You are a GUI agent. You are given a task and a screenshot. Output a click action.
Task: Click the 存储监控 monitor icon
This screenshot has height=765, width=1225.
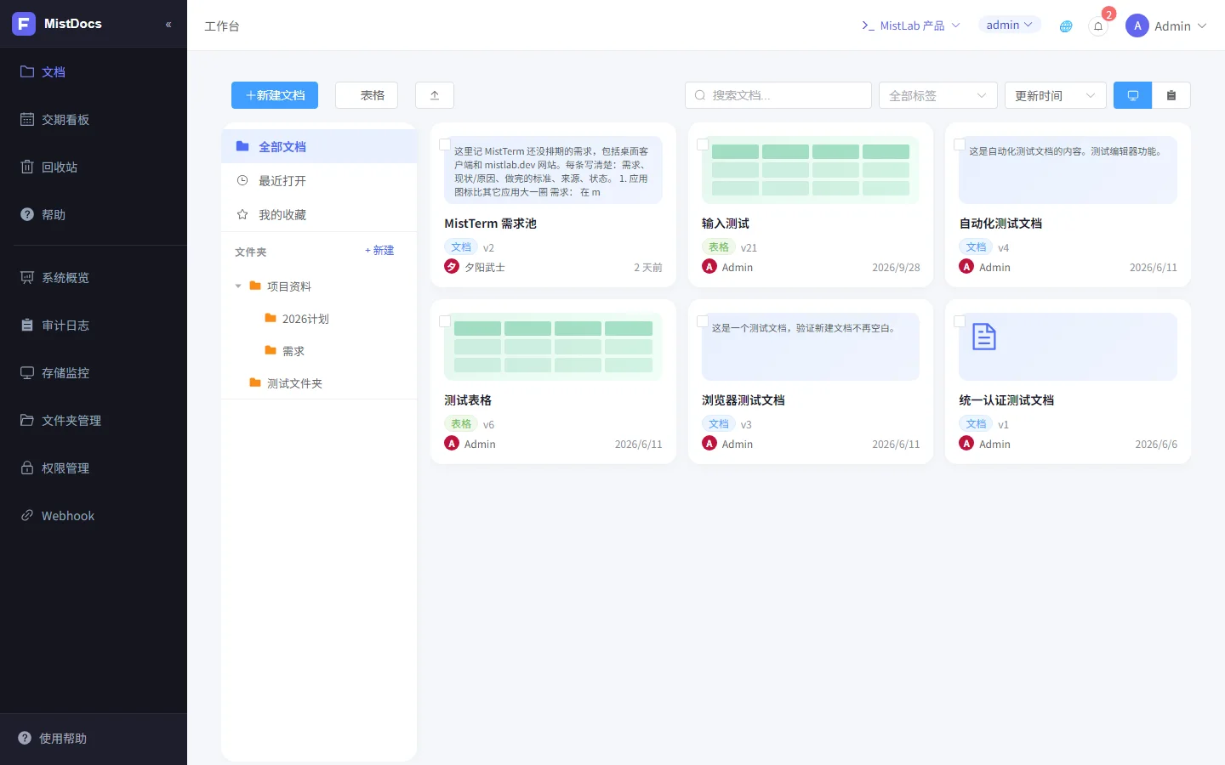click(27, 372)
